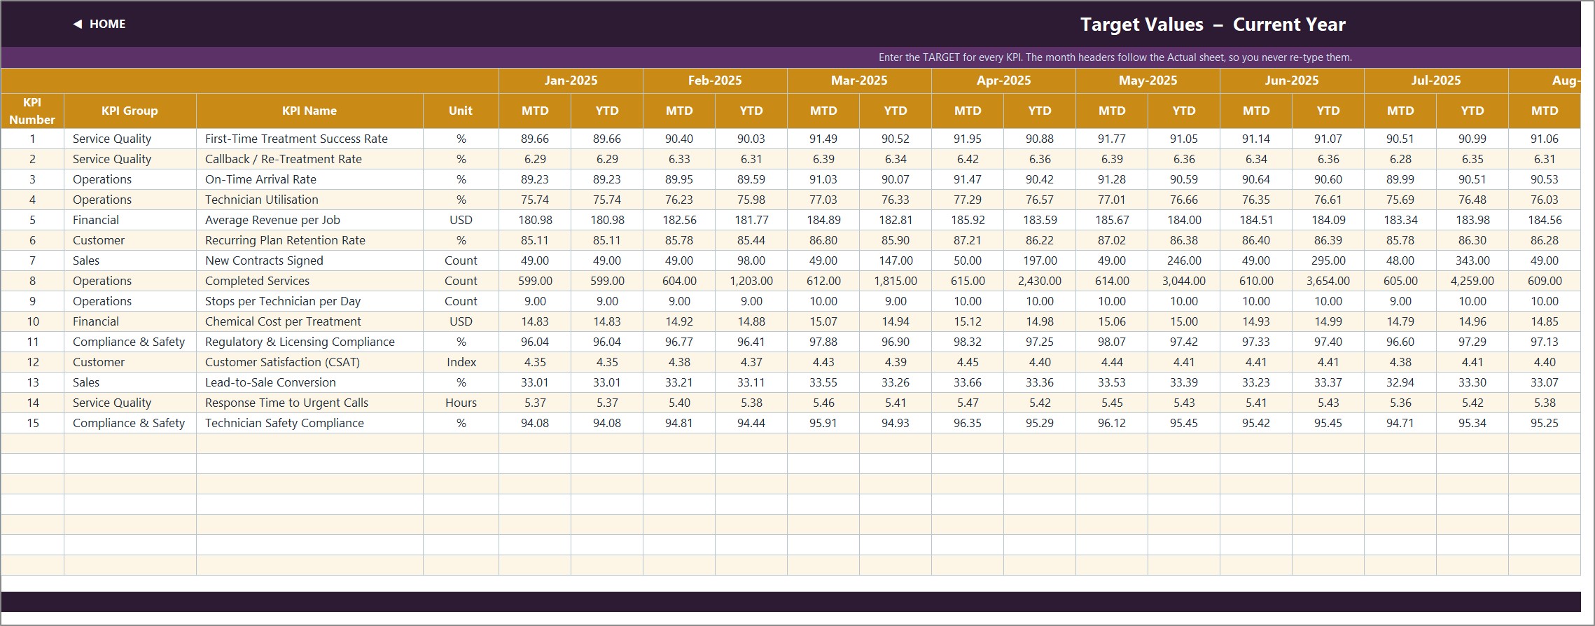Viewport: 1595px width, 626px height.
Task: Select the Feb-2025 month header
Action: (715, 81)
